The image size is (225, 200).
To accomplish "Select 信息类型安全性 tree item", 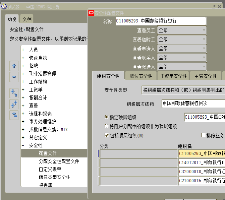I will click(54, 177).
